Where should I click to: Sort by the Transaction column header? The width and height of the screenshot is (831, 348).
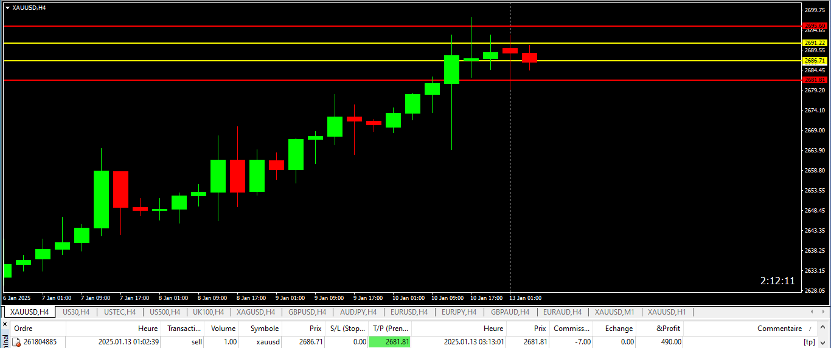click(184, 329)
